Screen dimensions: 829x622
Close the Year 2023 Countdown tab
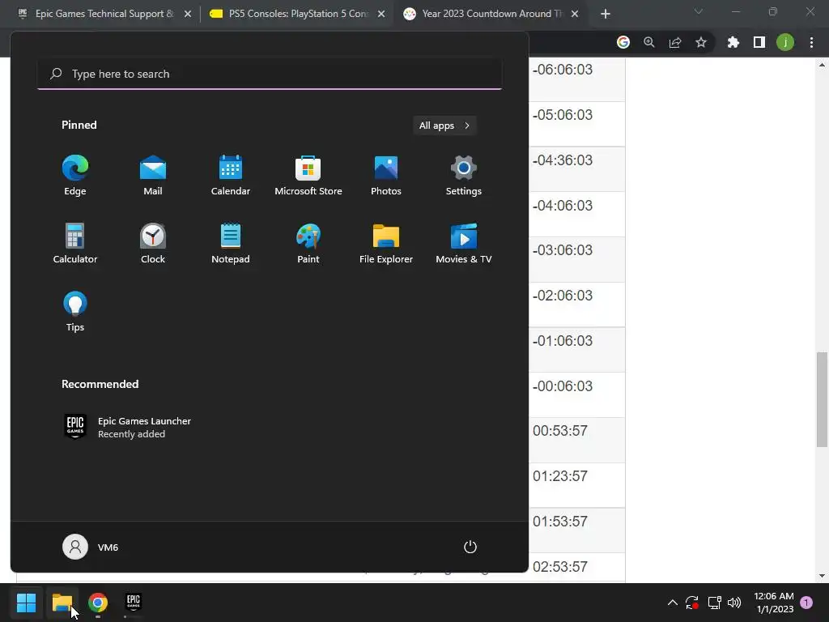point(575,15)
